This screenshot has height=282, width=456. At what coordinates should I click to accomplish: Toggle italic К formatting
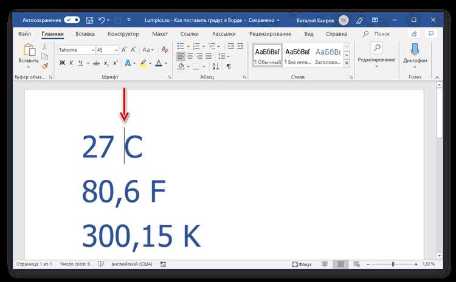coord(71,63)
